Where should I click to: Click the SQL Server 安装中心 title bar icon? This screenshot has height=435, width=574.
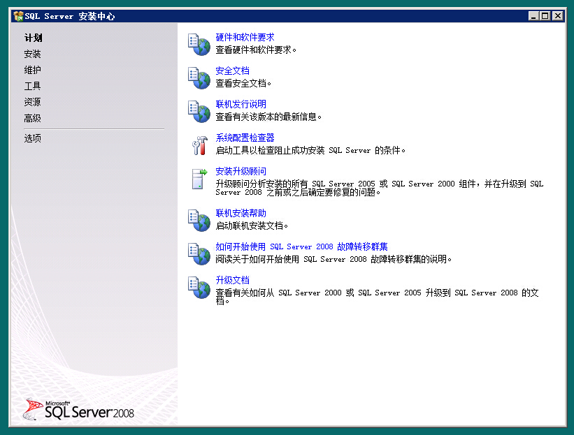click(18, 16)
